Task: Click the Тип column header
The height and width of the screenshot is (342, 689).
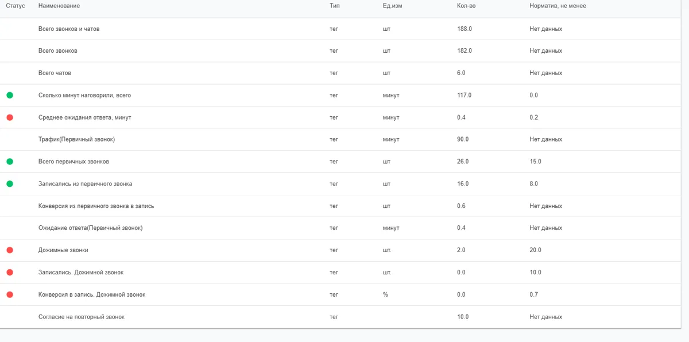Action: point(335,6)
